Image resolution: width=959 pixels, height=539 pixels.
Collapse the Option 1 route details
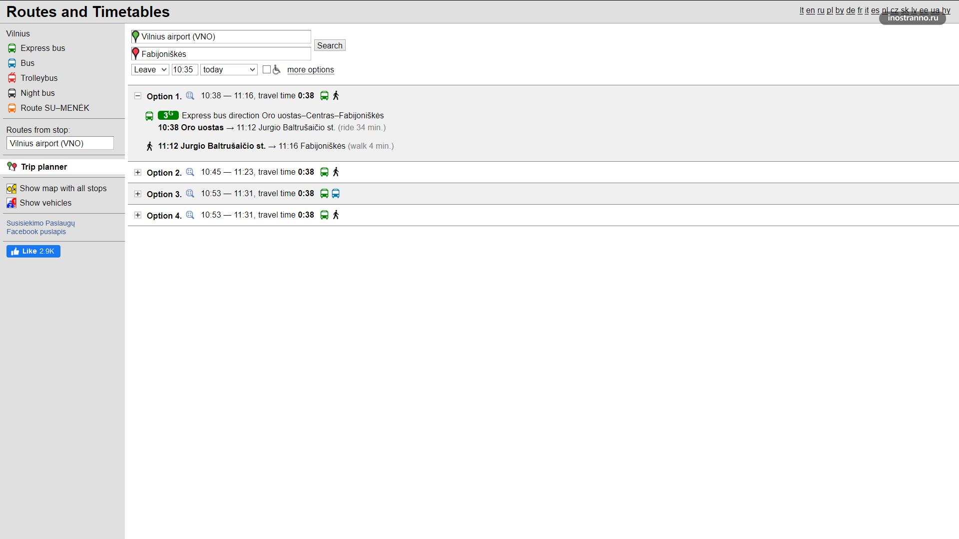pos(138,96)
